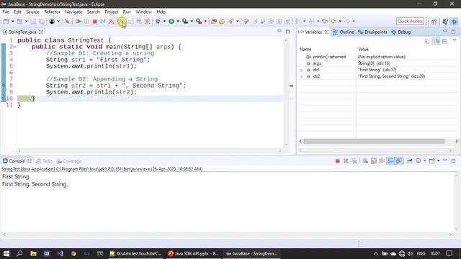
Task: Select the println() returned row
Action: pyautogui.click(x=378, y=57)
